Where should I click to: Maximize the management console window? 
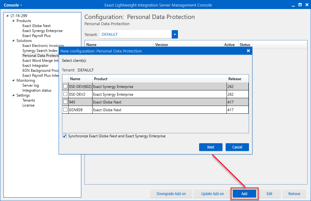tap(300, 5)
